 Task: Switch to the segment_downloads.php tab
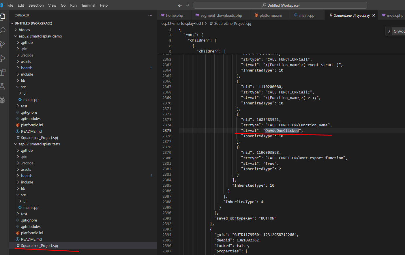coord(221,15)
